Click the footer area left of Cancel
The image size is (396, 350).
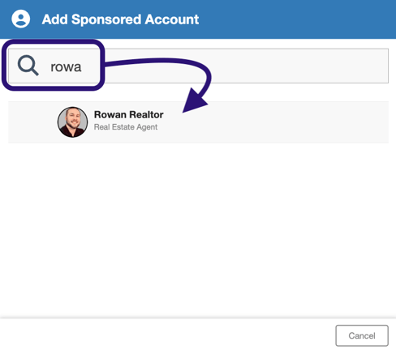pos(168,335)
